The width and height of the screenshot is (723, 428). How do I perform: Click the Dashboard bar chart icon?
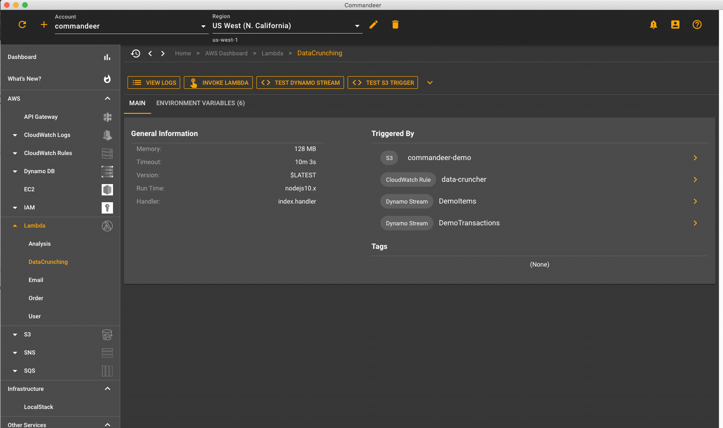(x=107, y=57)
